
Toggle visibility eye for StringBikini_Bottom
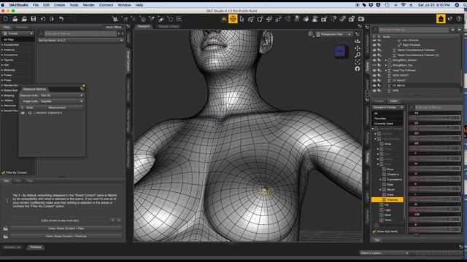click(374, 60)
